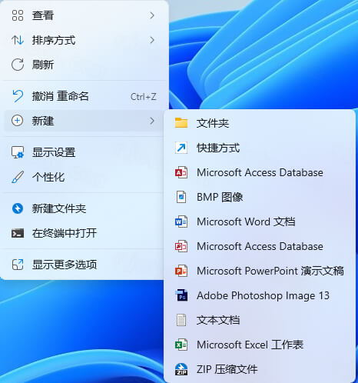Image resolution: width=358 pixels, height=383 pixels.
Task: Click the red Access 'A' icon
Action: (181, 172)
